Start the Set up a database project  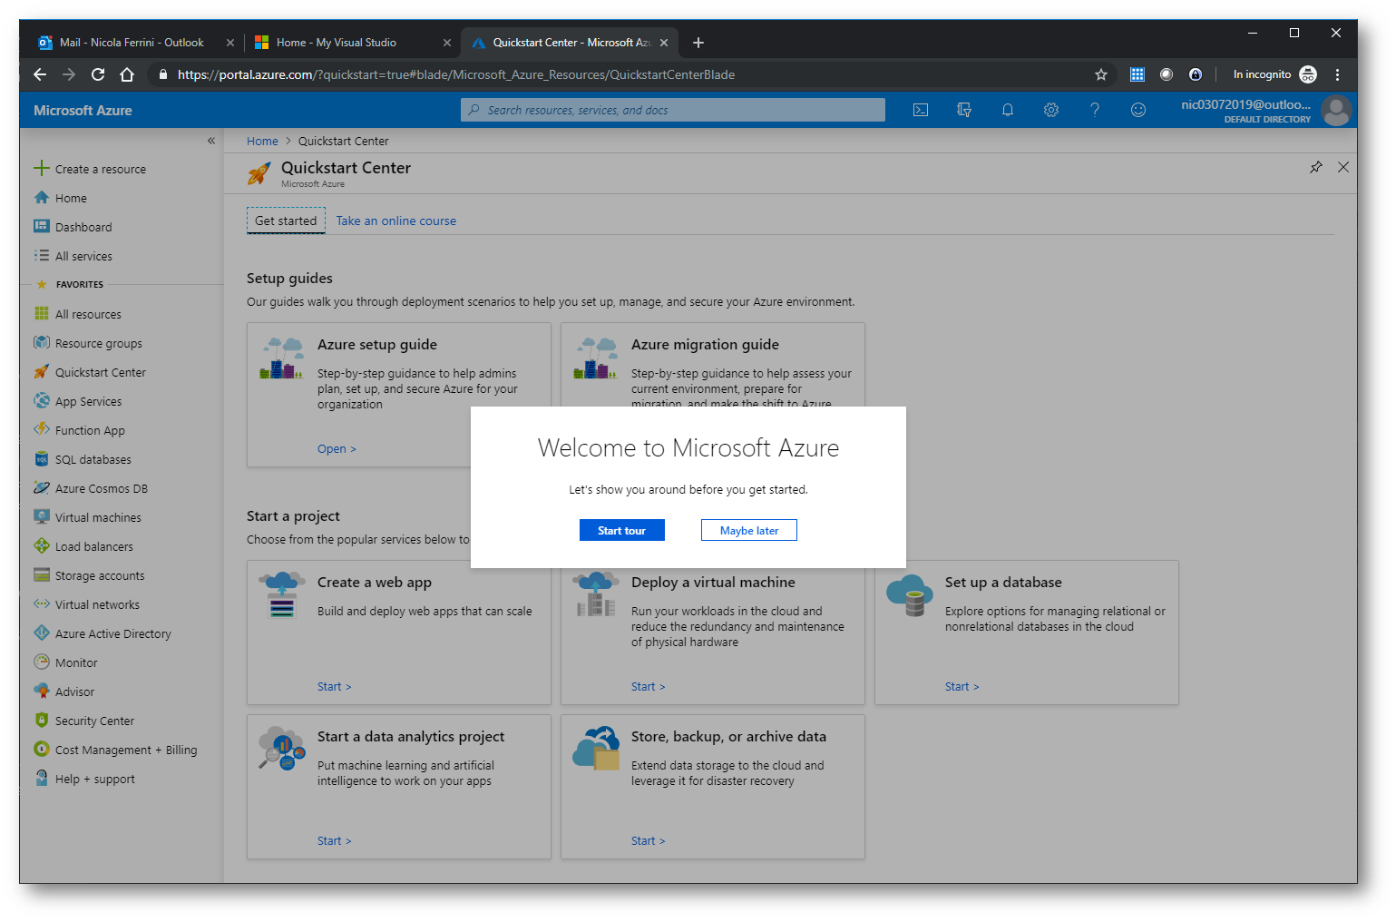point(962,687)
